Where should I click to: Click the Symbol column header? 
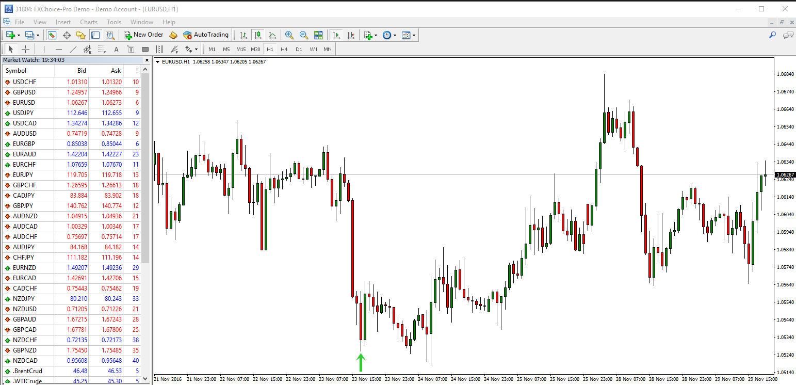(x=29, y=71)
